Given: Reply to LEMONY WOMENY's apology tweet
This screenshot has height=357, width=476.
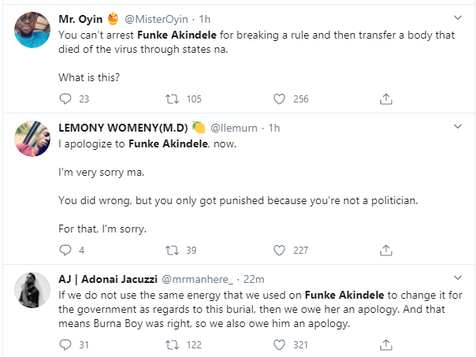Looking at the screenshot, I should [x=65, y=251].
